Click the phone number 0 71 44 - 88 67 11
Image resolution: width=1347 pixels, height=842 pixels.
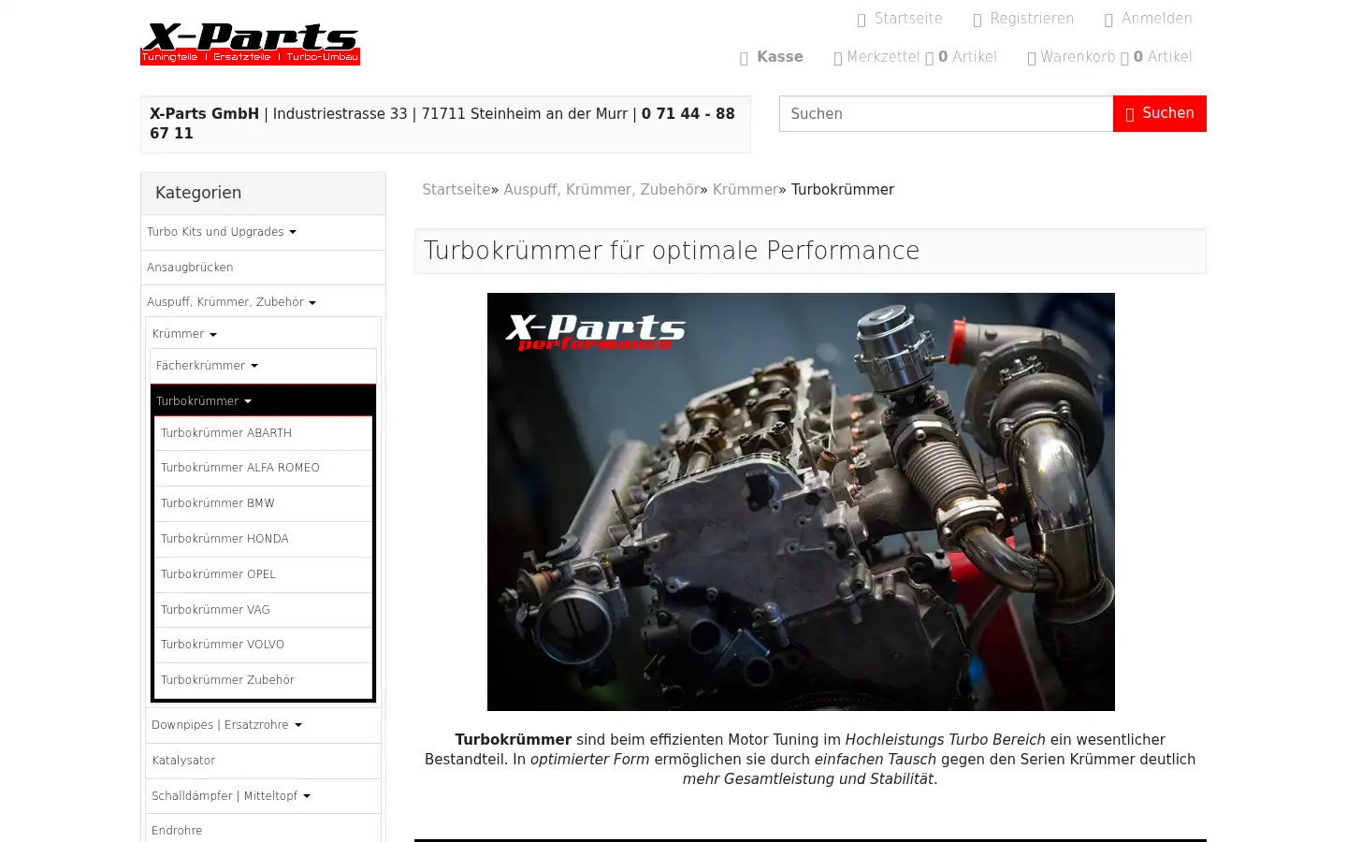click(x=442, y=123)
